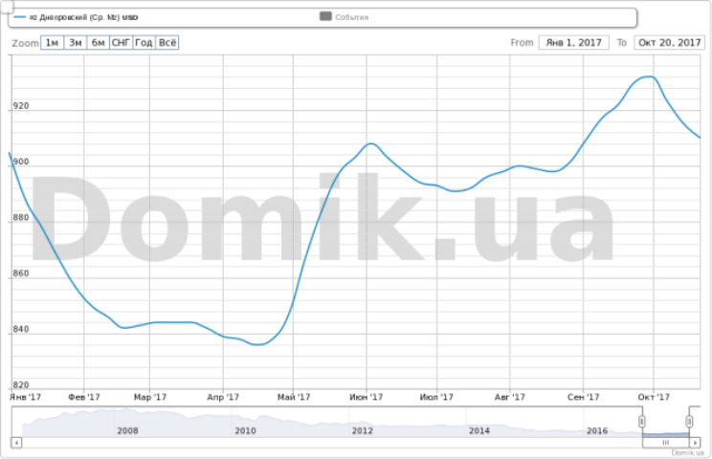
Task: Click the navigator scrollbar thumb
Action: 666,442
